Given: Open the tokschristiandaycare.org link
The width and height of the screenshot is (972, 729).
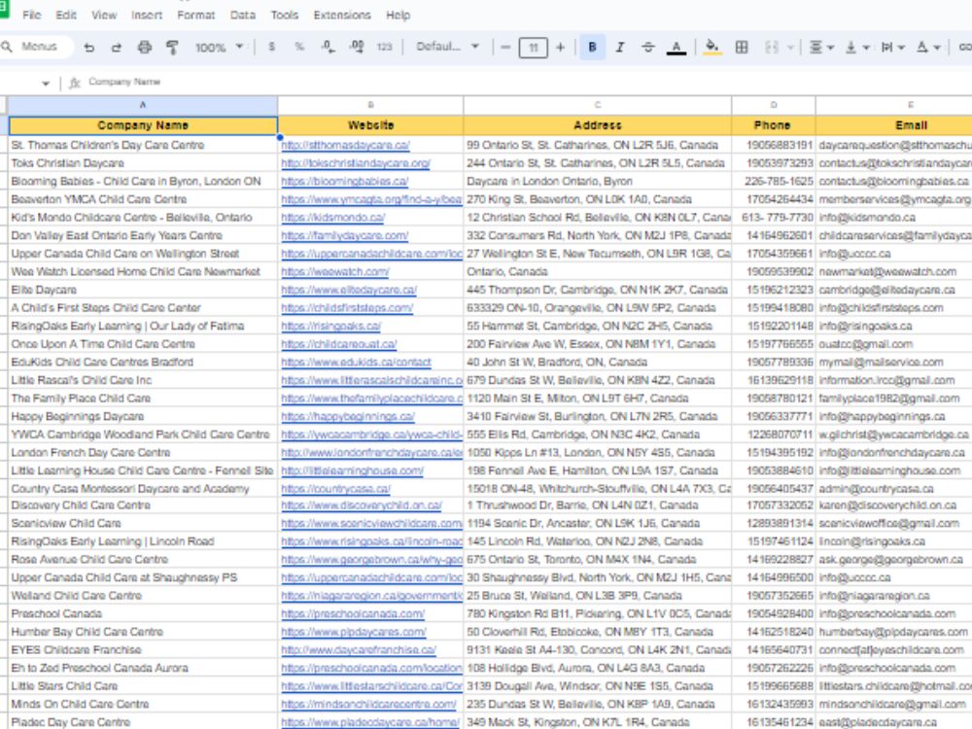Looking at the screenshot, I should [x=356, y=163].
